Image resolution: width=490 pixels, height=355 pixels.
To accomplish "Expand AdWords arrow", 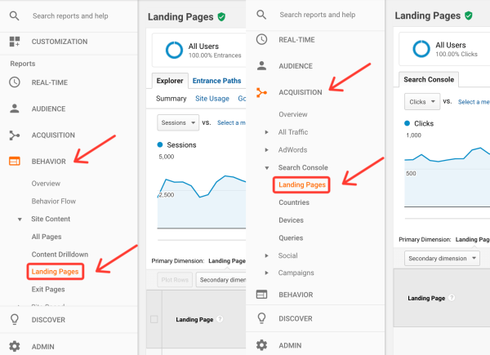I will tap(266, 150).
